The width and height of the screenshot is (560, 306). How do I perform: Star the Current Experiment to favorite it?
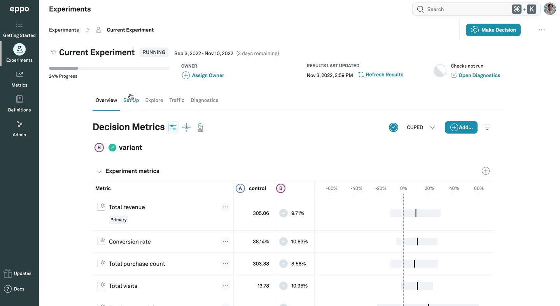point(53,52)
